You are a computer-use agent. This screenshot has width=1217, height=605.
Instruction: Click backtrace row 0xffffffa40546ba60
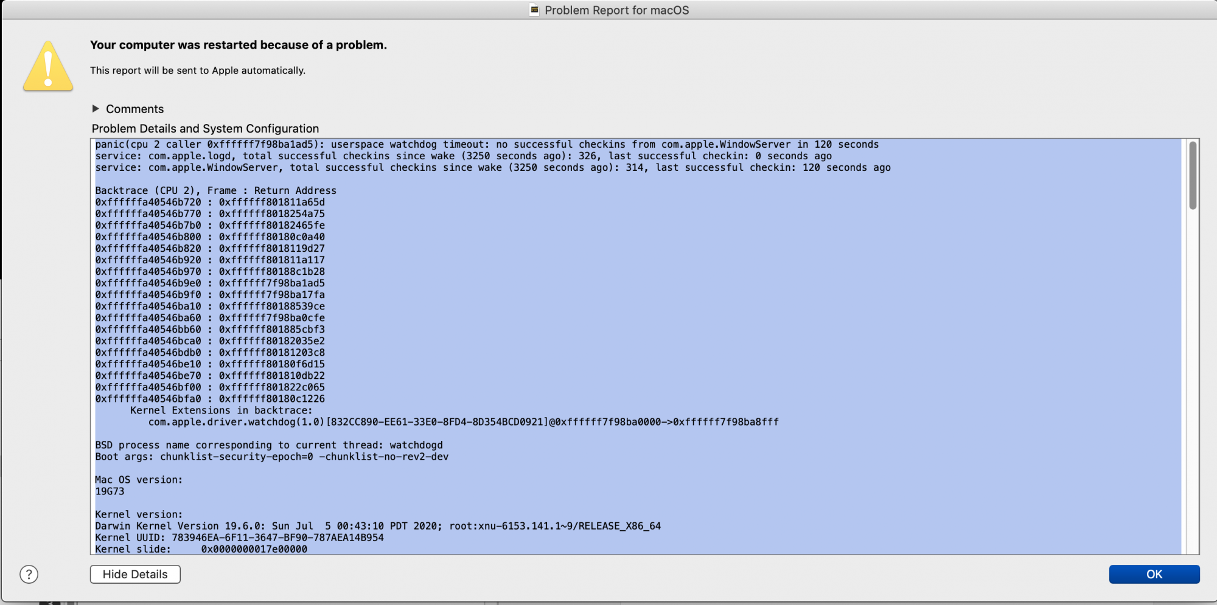click(x=210, y=318)
